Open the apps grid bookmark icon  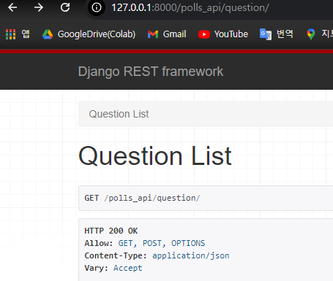coord(11,34)
